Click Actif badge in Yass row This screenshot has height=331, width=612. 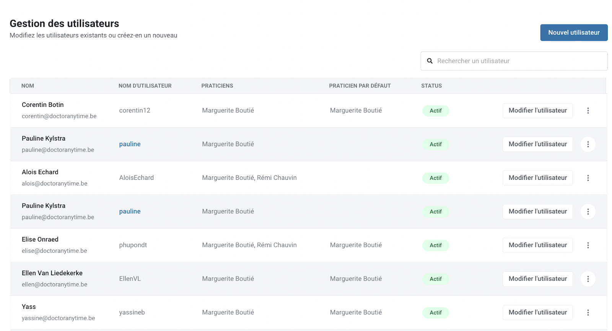pyautogui.click(x=436, y=313)
